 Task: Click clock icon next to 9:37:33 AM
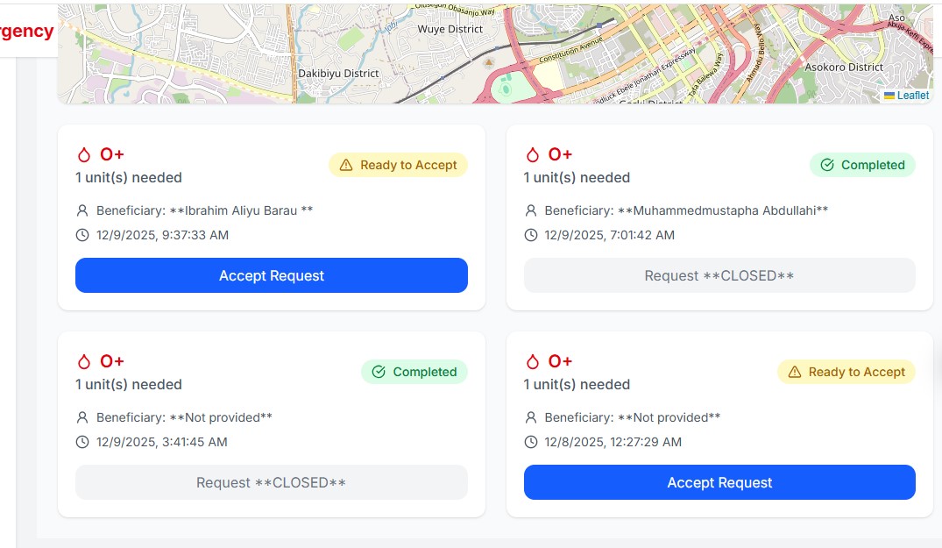83,235
